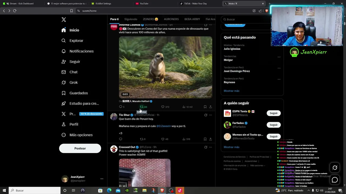Open TikTok from the Windows taskbar

tap(180, 190)
